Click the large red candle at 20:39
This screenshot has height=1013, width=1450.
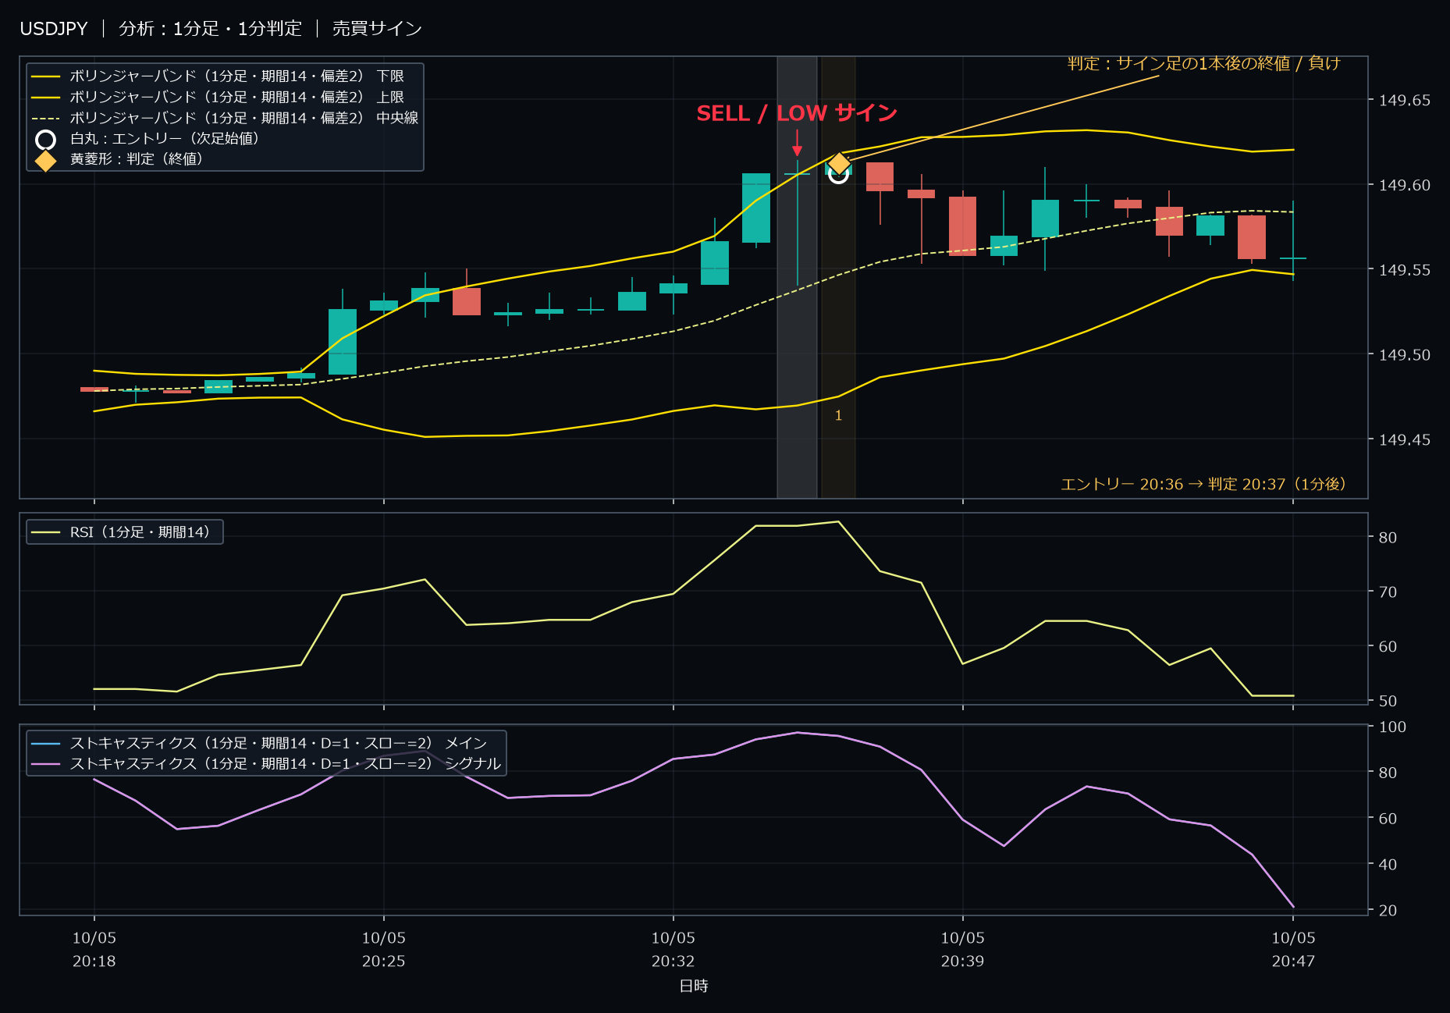click(962, 226)
